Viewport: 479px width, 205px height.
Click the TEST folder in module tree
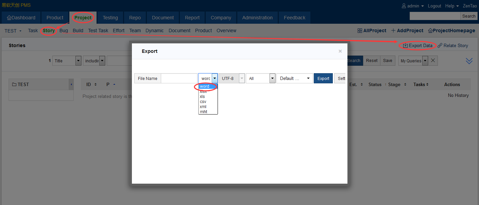point(20,84)
